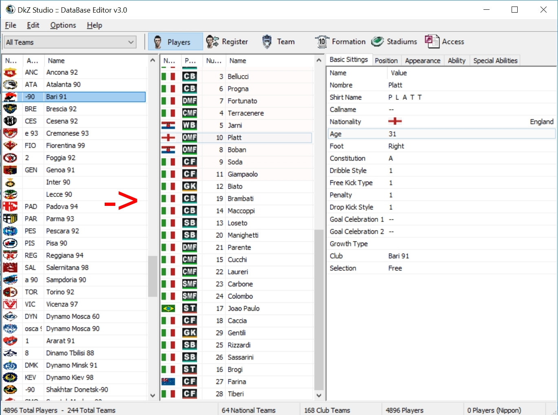The height and width of the screenshot is (415, 558).
Task: Click the England flag icon beside Platt
Action: point(168,138)
